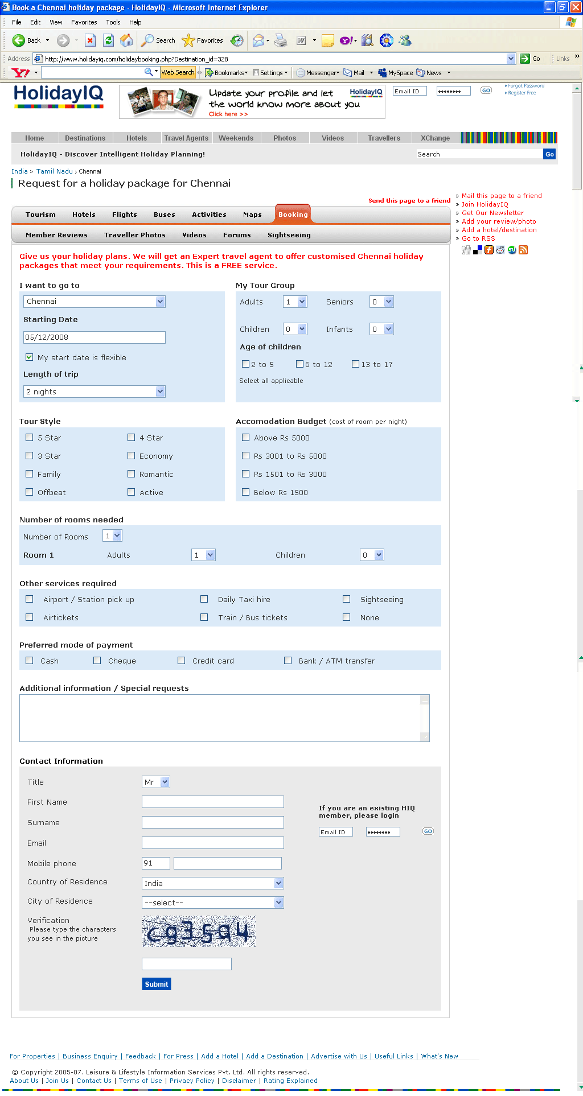The width and height of the screenshot is (583, 1096).
Task: Click the Mail envelope toolbar icon
Action: coord(258,40)
